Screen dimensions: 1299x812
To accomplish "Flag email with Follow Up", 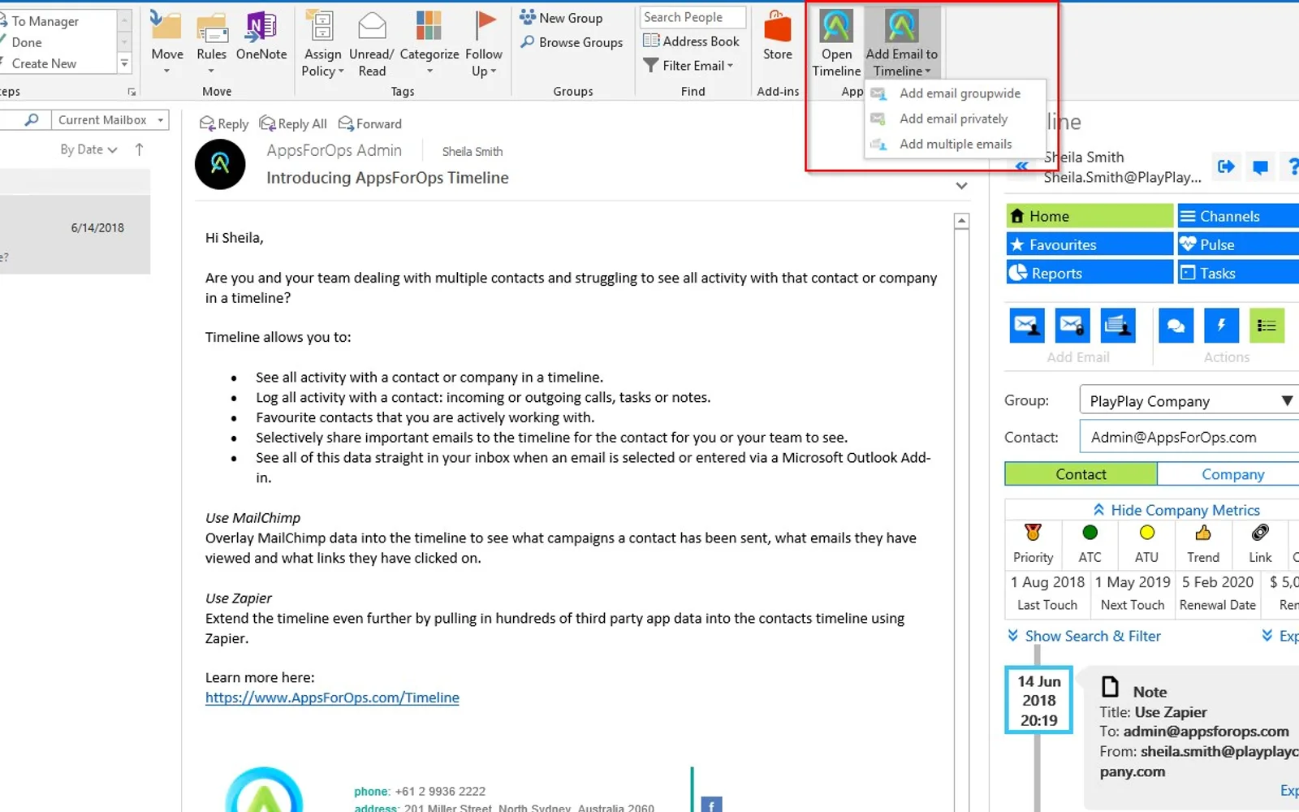I will pos(484,44).
